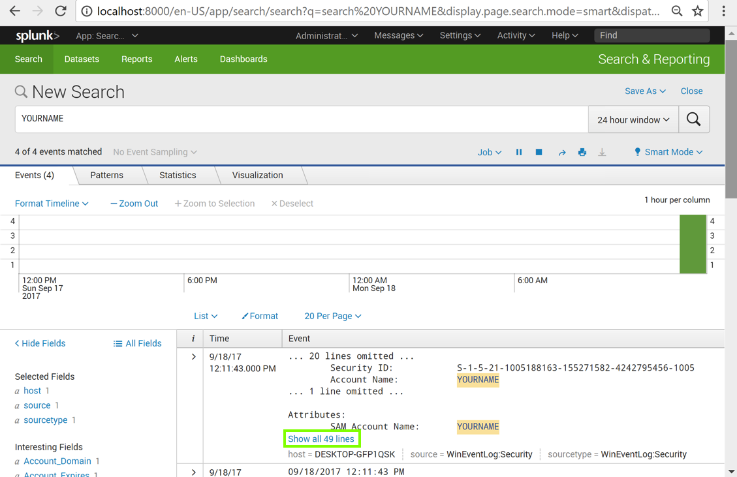Reload the page

[61, 11]
